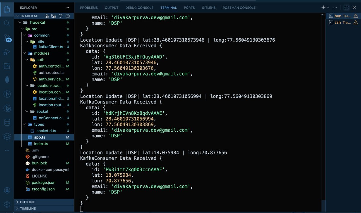The image size is (361, 213).
Task: Open the Search view in activity bar
Action: pos(7,23)
